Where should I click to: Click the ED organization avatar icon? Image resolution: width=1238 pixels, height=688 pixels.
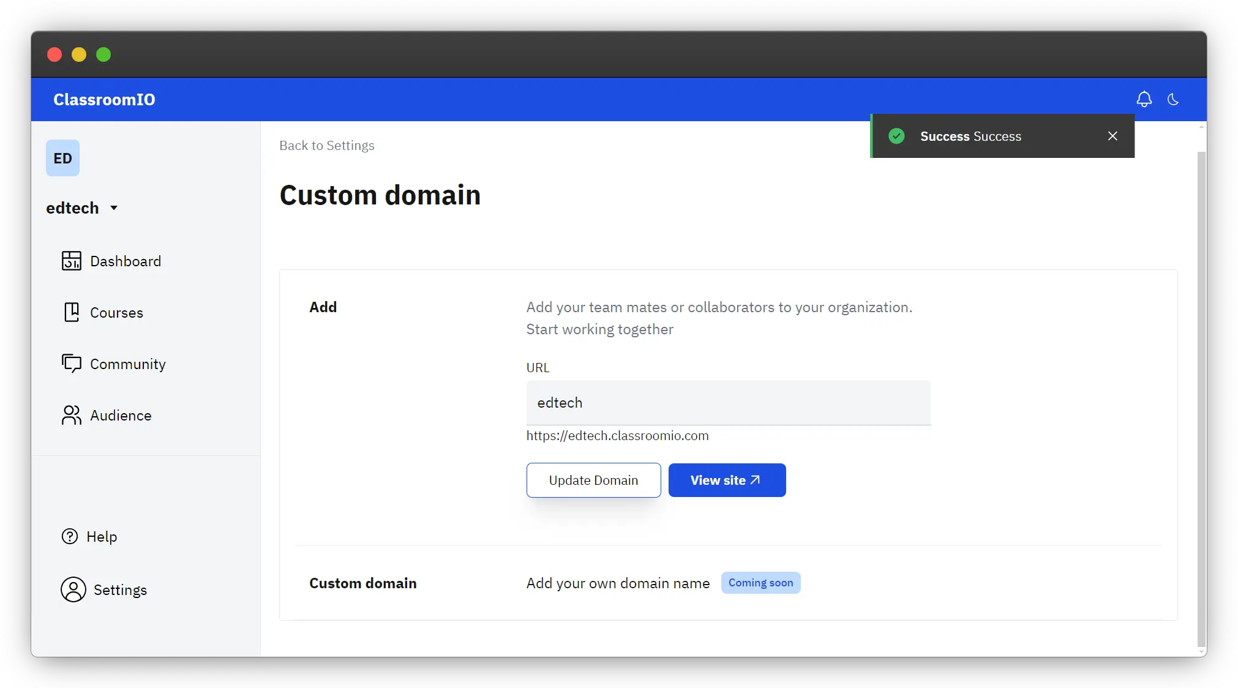pyautogui.click(x=62, y=157)
